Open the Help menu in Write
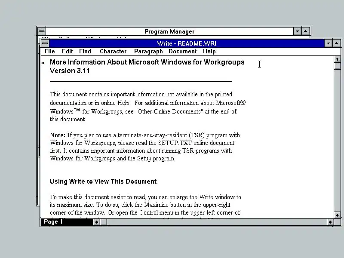 tap(209, 51)
